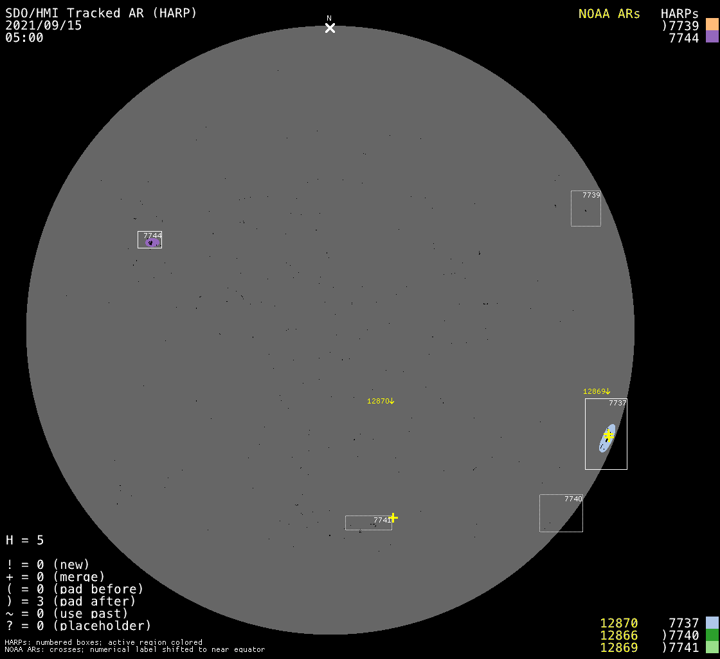Click the purple swatch next to 7744 legend
720x659 pixels.
[712, 37]
